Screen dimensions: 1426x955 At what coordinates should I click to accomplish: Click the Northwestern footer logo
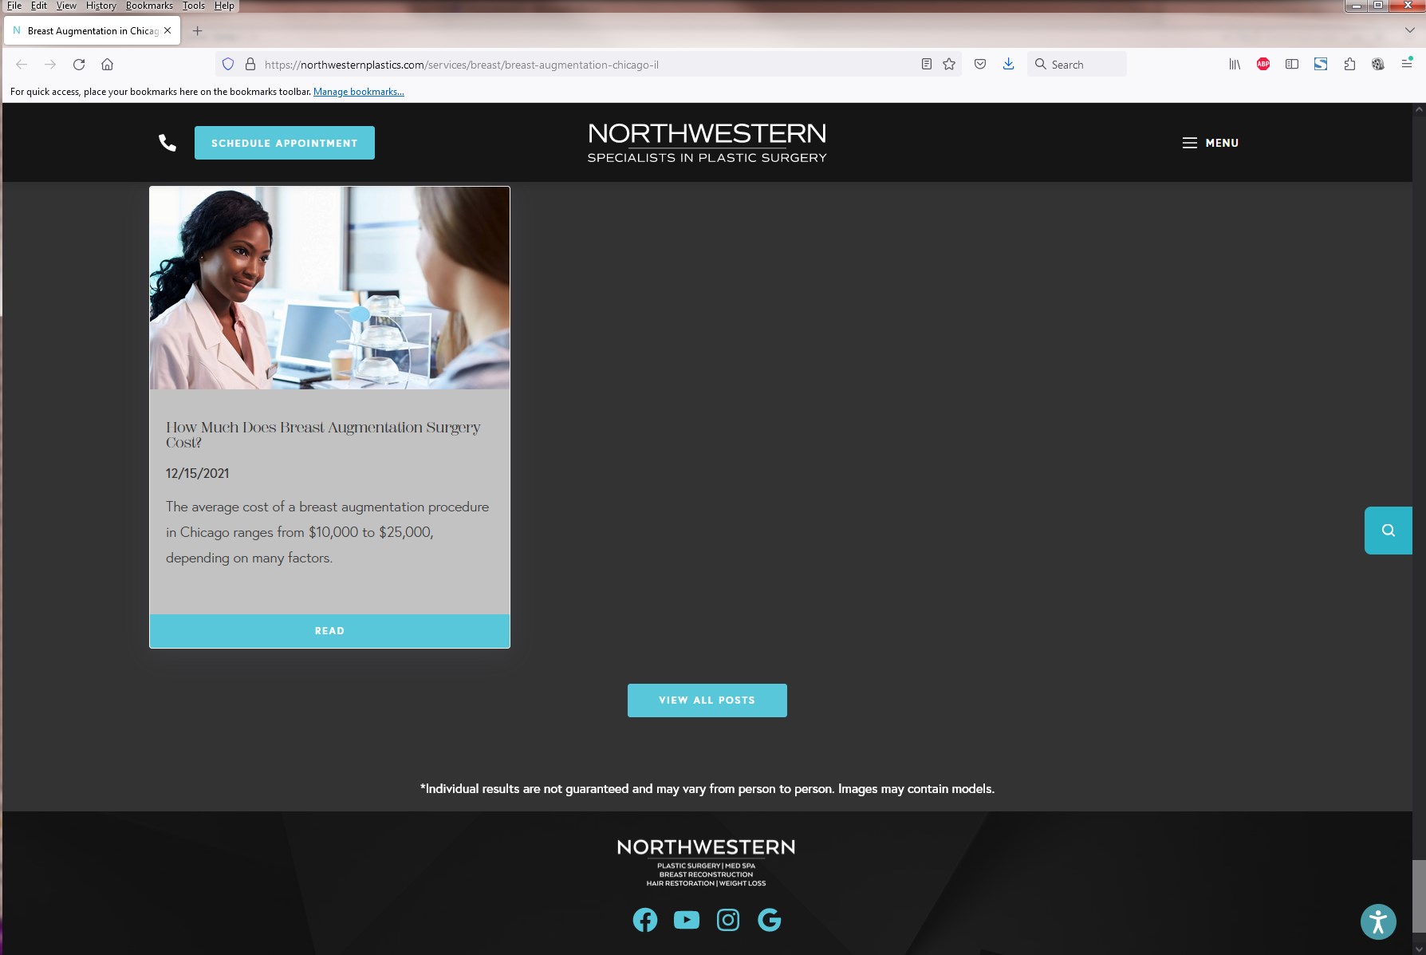pyautogui.click(x=706, y=862)
